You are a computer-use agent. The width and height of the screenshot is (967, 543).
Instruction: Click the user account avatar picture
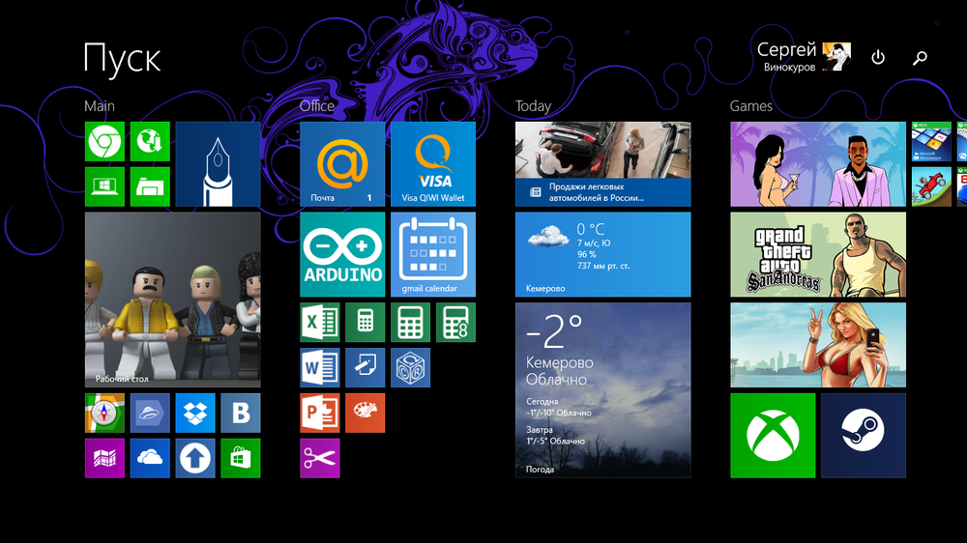(x=836, y=57)
